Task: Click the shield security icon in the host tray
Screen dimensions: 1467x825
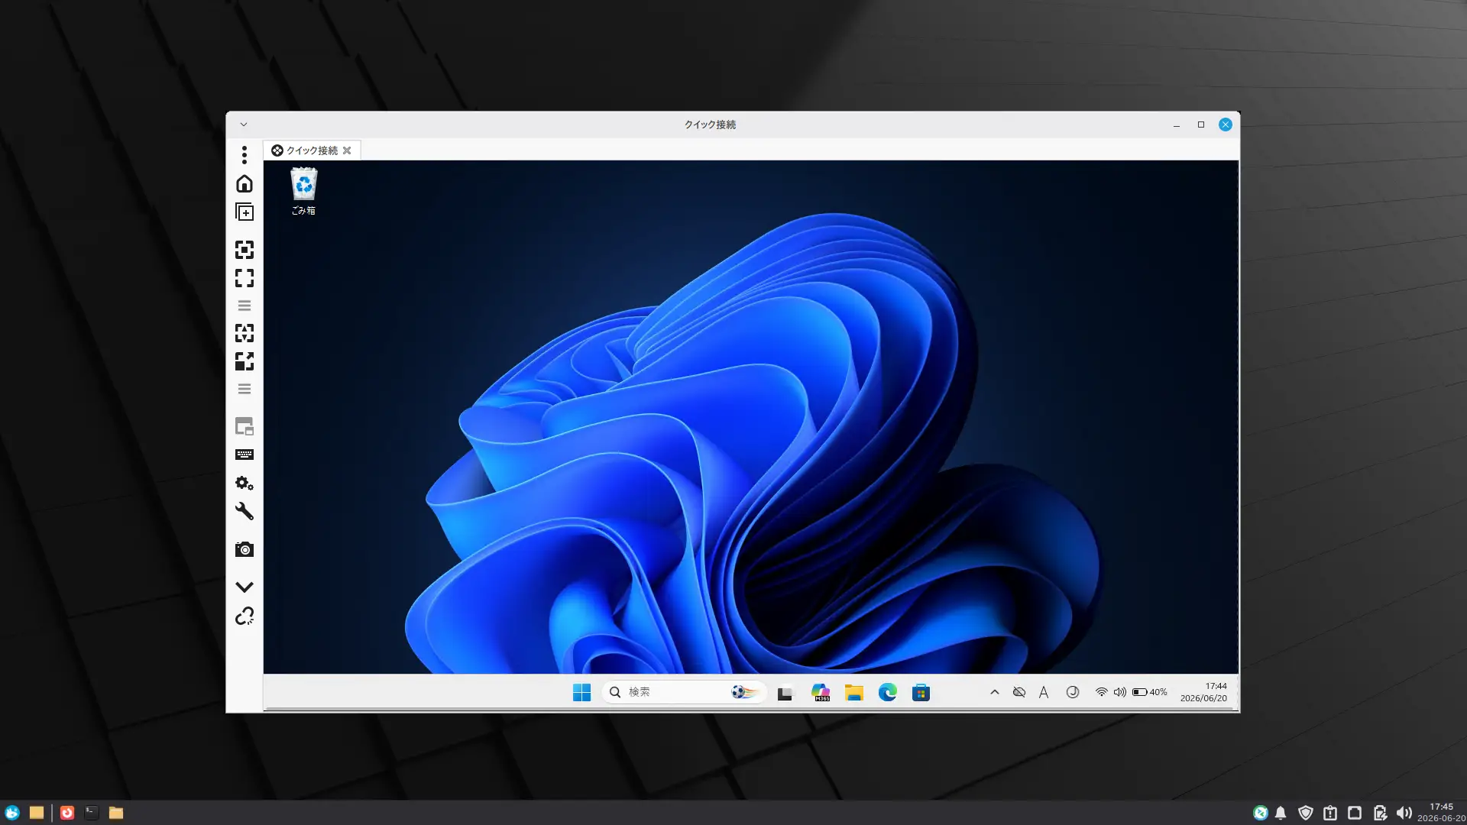Action: [x=1306, y=813]
